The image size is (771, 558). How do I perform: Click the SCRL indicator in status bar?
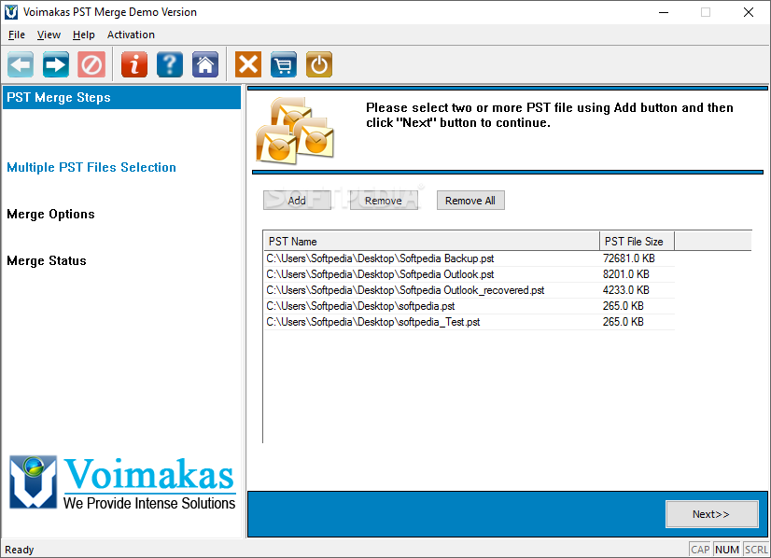click(x=756, y=550)
